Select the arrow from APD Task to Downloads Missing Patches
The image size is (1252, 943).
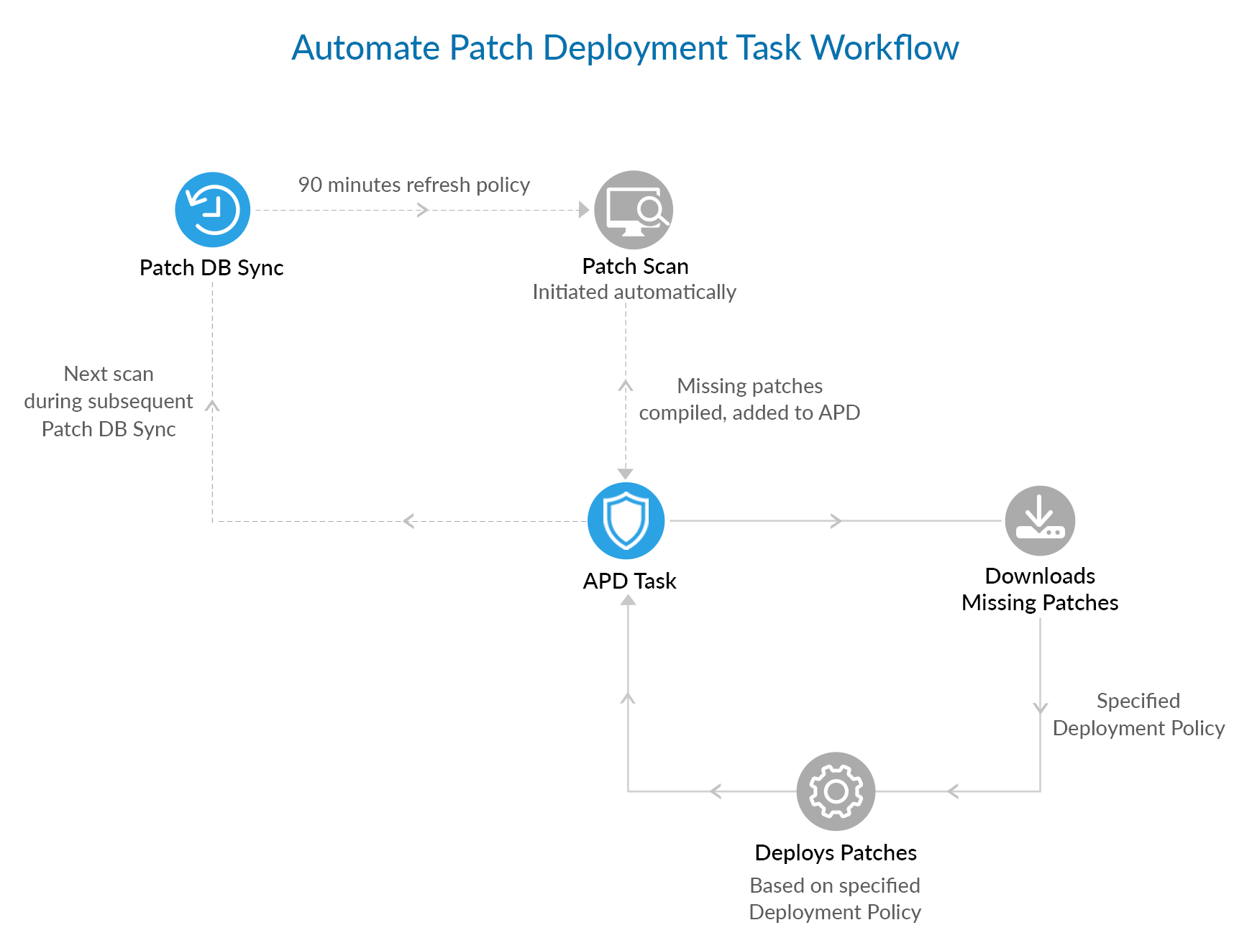pyautogui.click(x=834, y=520)
